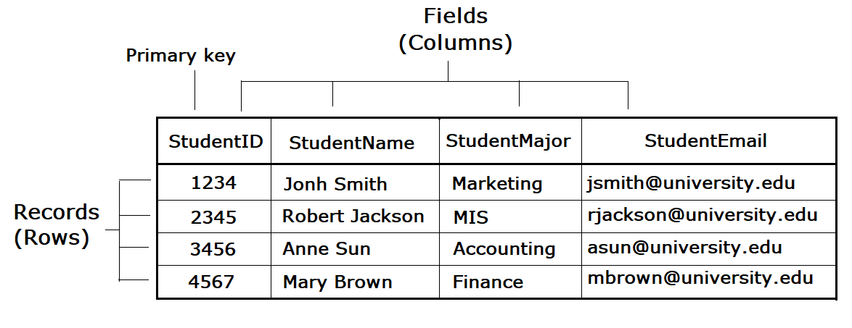Image resolution: width=852 pixels, height=328 pixels.
Task: Click student ID 1234 cell
Action: [213, 182]
